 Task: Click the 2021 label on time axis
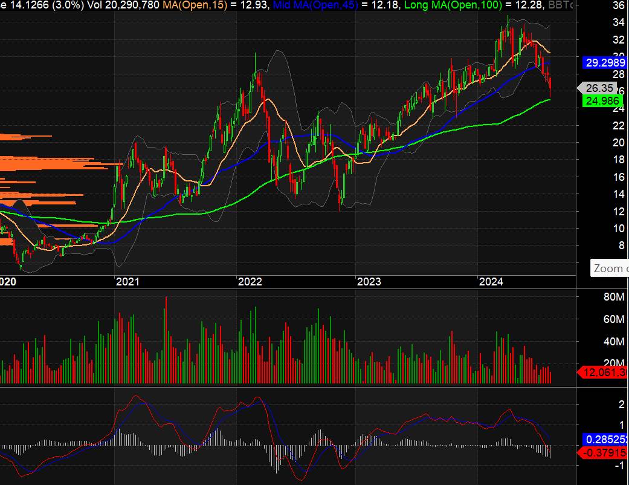point(127,282)
